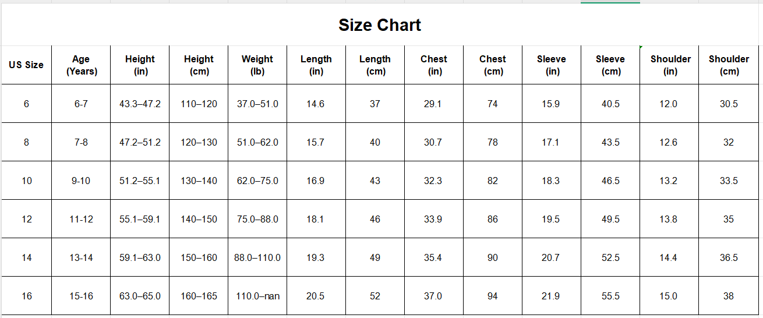763x318 pixels.
Task: Select the Chest (cm) header cell
Action: click(x=493, y=65)
